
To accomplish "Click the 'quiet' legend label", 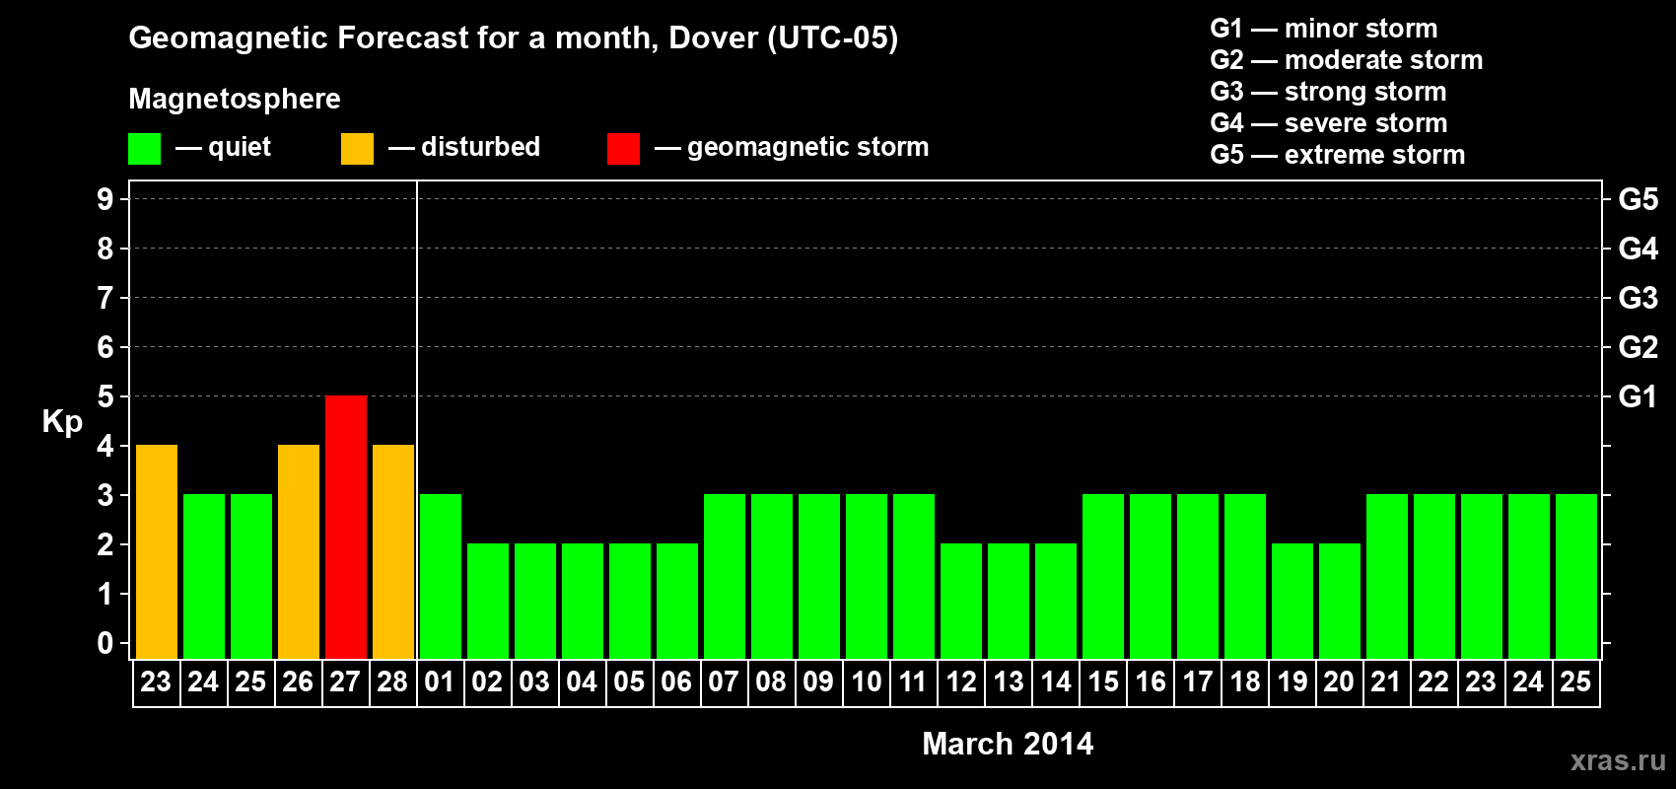I will (240, 147).
